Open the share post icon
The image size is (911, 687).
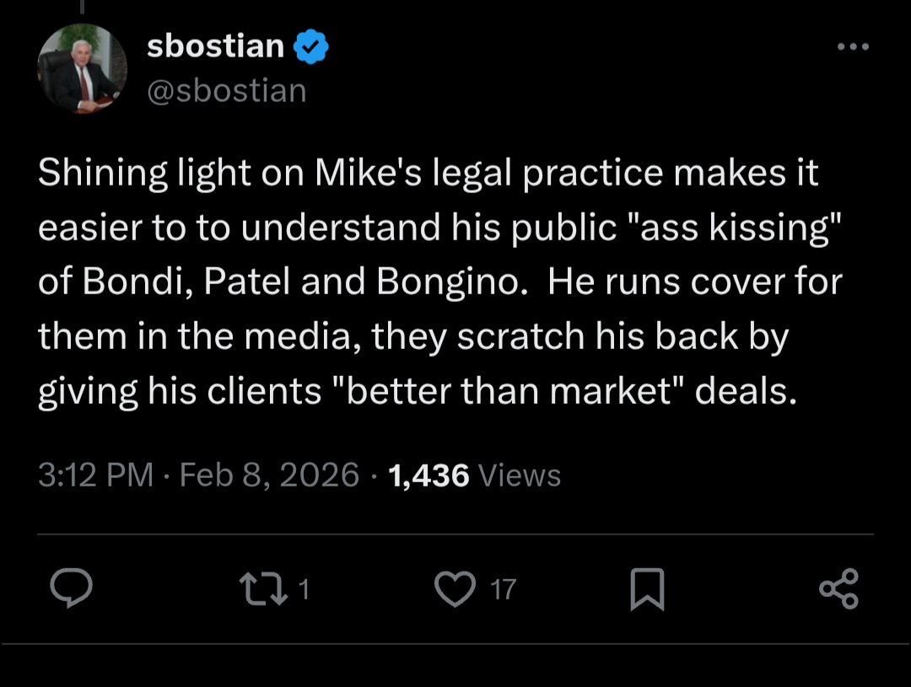tap(838, 588)
